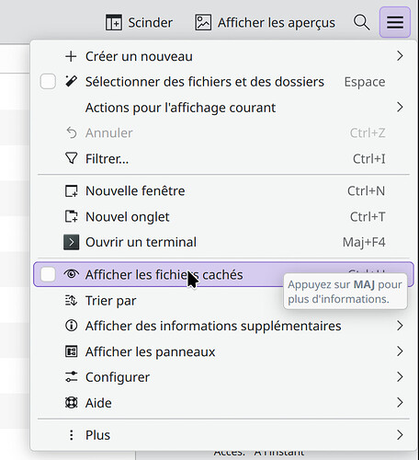
Task: Enable the Afficher les fichiers cachés checkbox
Action: [48, 274]
